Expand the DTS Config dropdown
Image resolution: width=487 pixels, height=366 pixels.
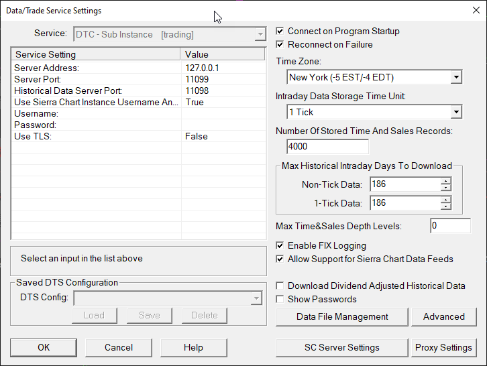pyautogui.click(x=256, y=298)
